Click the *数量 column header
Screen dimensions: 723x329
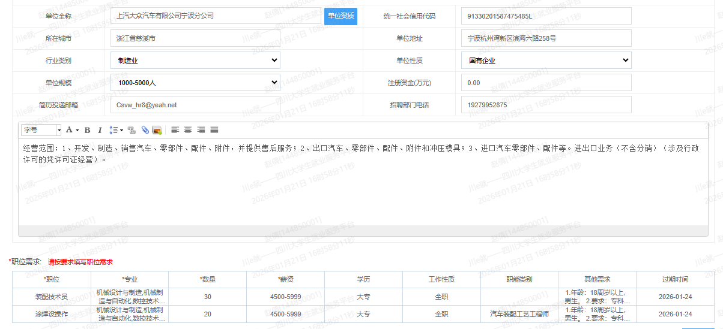click(208, 279)
